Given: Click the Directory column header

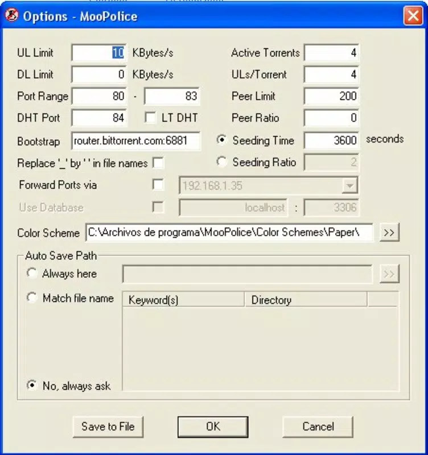Looking at the screenshot, I should (306, 300).
